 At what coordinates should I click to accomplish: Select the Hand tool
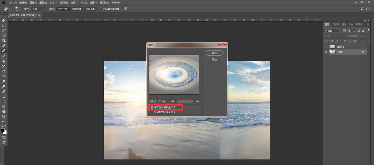4,111
